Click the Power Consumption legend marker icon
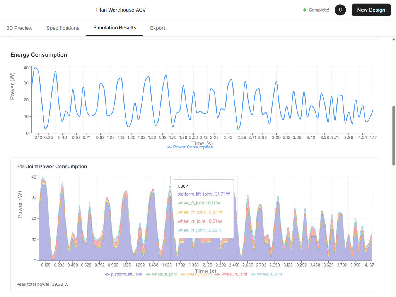The width and height of the screenshot is (396, 297). point(169,147)
